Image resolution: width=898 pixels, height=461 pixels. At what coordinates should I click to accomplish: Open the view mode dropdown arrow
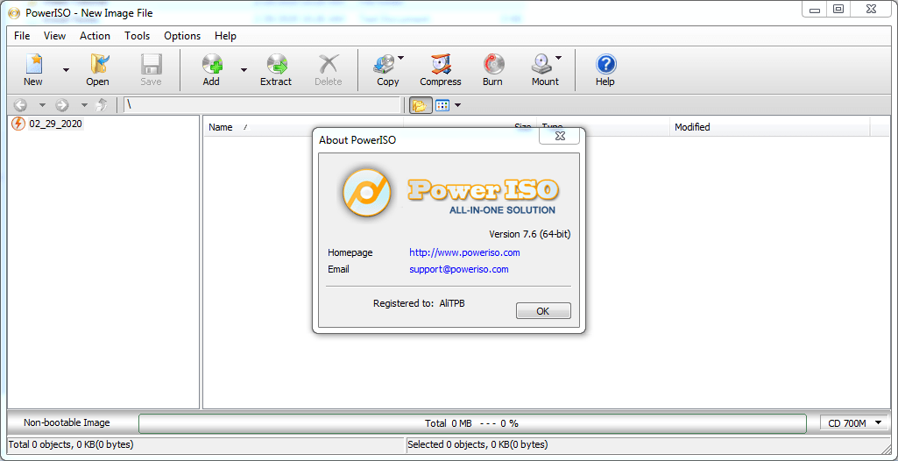[457, 105]
